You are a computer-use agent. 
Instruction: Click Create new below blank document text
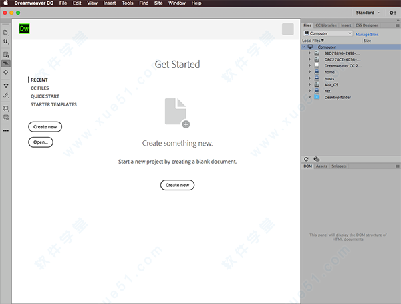(x=177, y=185)
